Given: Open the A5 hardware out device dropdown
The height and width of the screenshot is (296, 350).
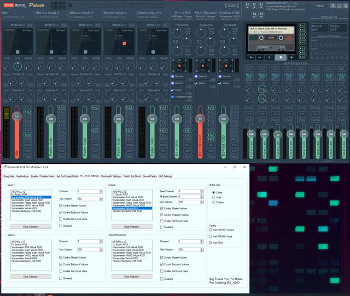Looking at the screenshot, I should [261, 15].
